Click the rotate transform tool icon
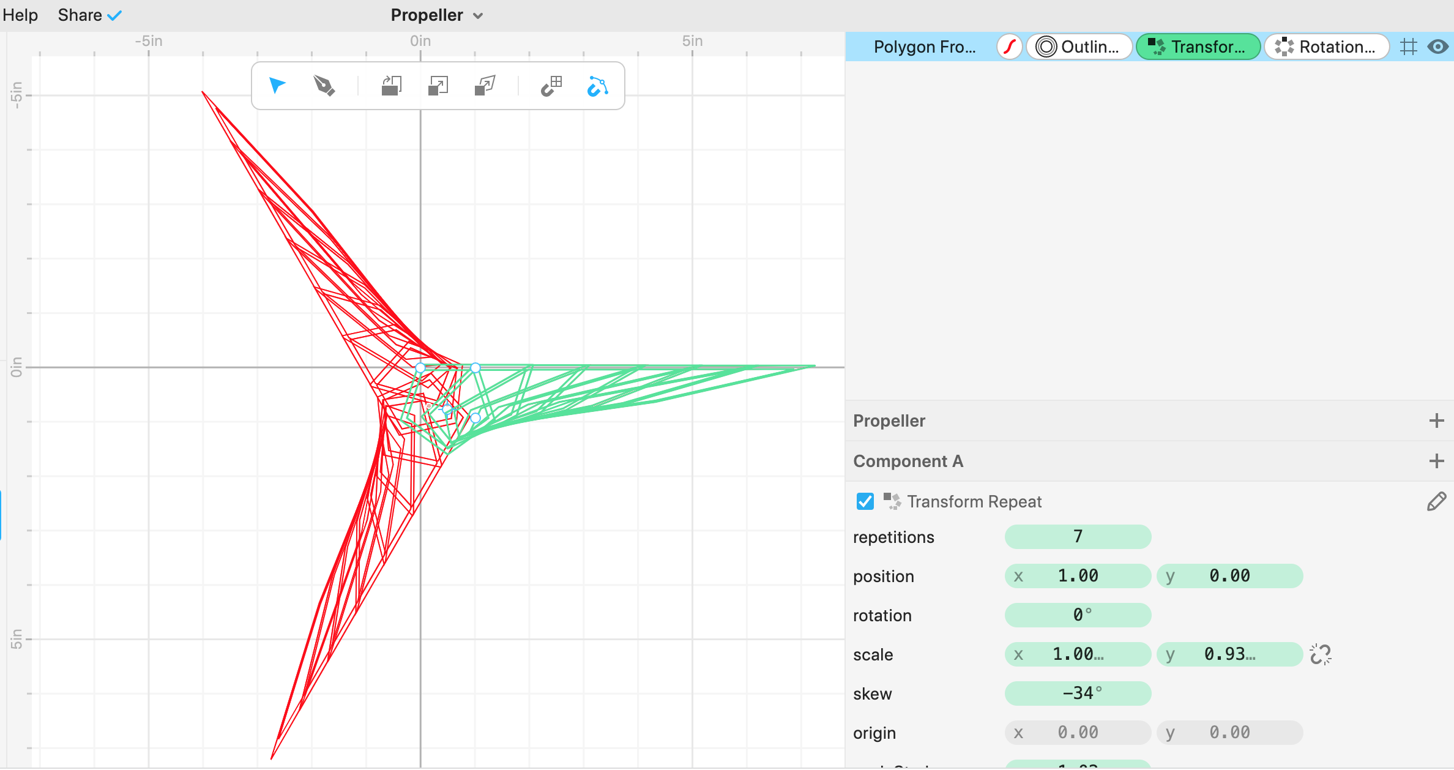This screenshot has width=1454, height=770. pyautogui.click(x=392, y=86)
